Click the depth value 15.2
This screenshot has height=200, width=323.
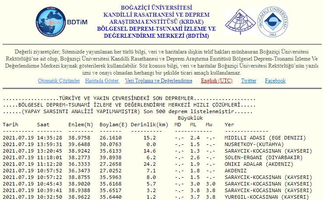point(150,138)
